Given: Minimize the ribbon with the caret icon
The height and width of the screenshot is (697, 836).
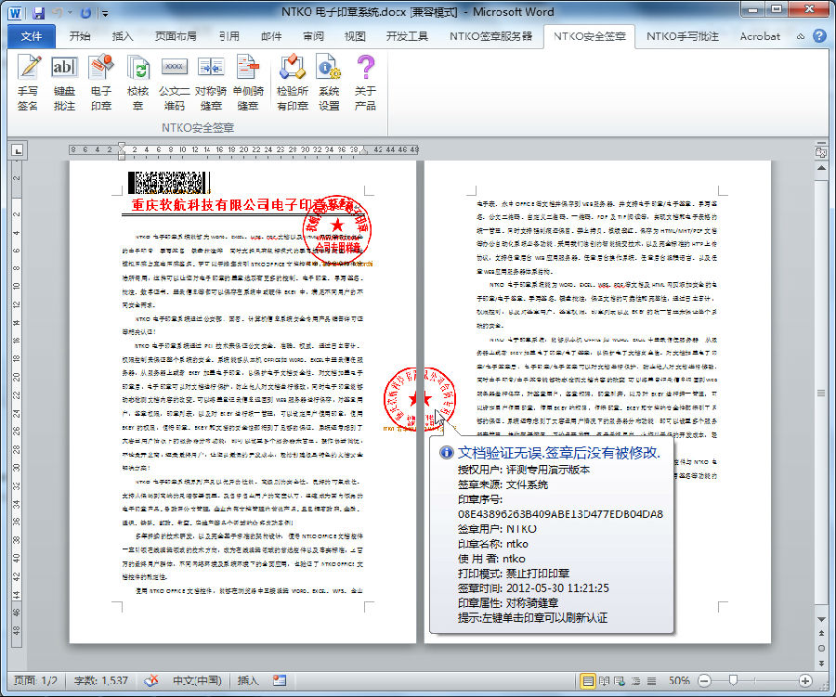Looking at the screenshot, I should [801, 36].
